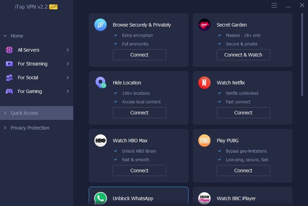Viewport: 308px width, 206px height.
Task: Collapse the Home section chevron
Action: [x=5, y=36]
